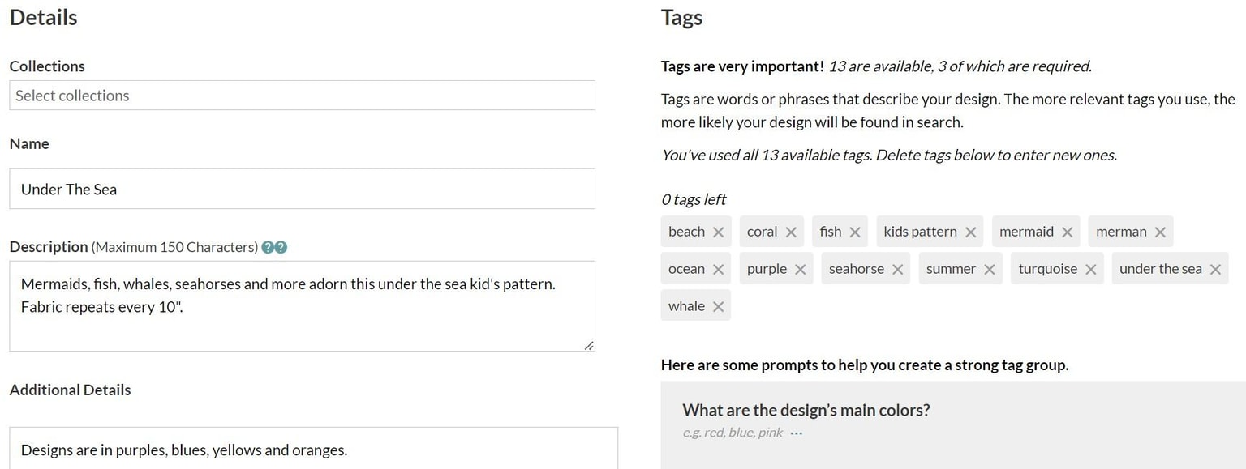
Task: Click inside the Description text area
Action: pyautogui.click(x=302, y=306)
